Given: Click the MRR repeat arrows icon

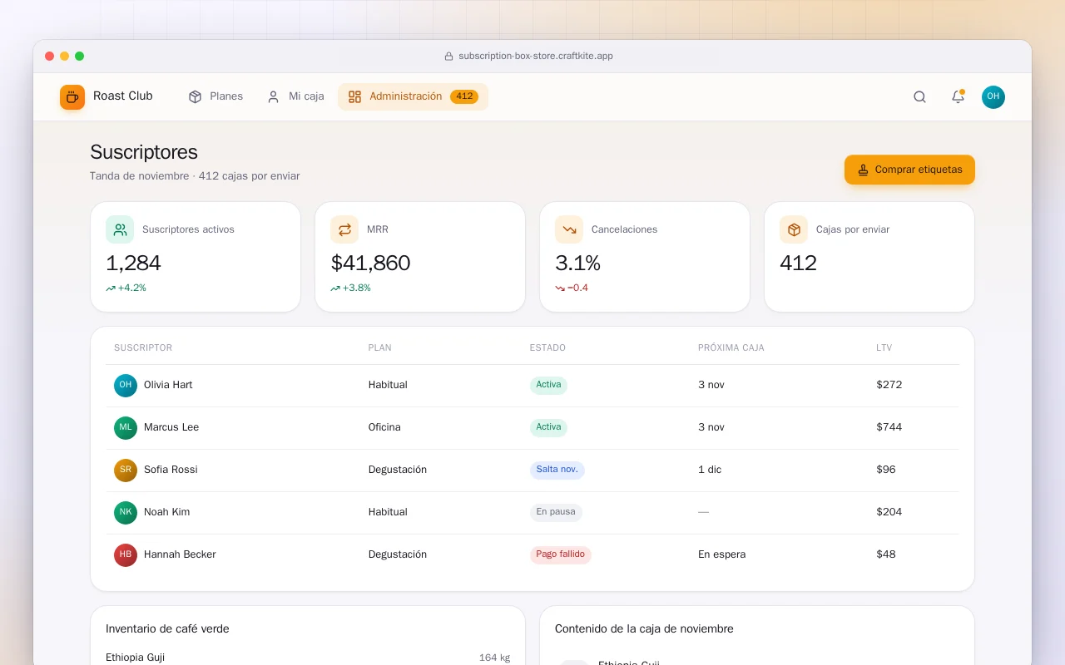Looking at the screenshot, I should pos(344,229).
